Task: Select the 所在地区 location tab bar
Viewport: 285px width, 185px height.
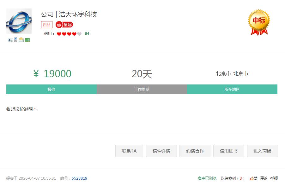Action: pos(232,89)
